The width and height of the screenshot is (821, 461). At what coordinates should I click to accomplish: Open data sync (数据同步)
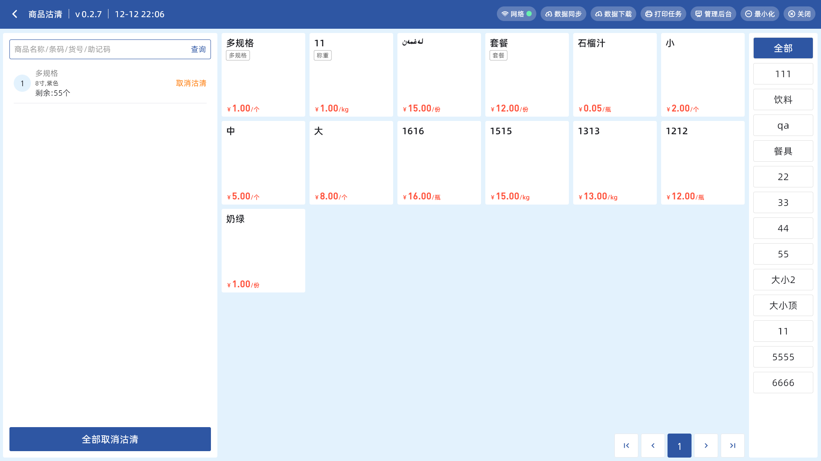click(x=563, y=14)
